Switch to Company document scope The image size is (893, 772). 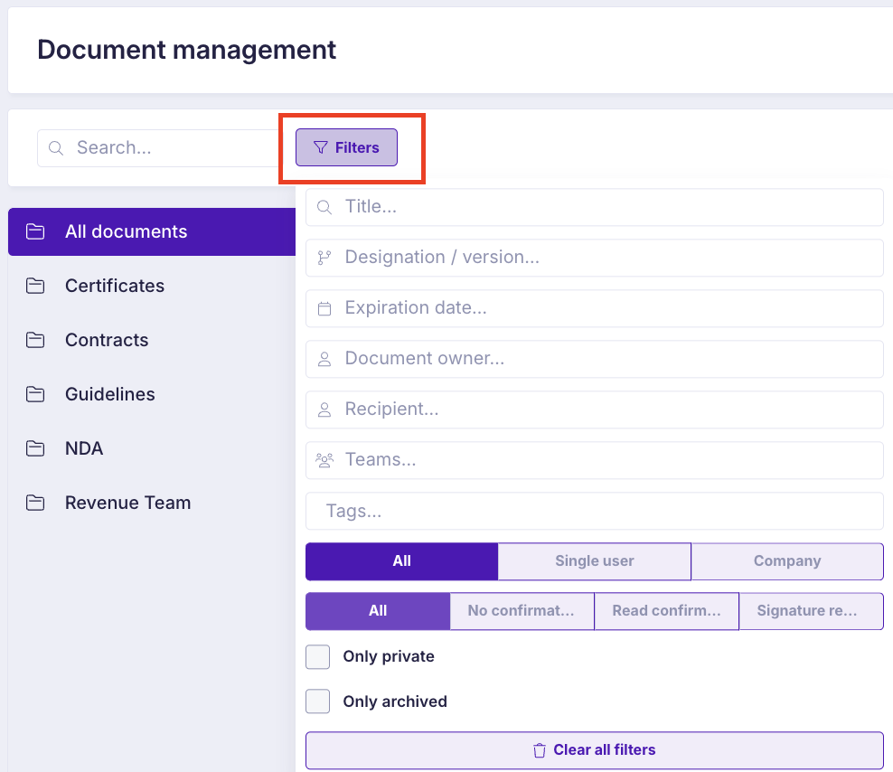coord(786,561)
